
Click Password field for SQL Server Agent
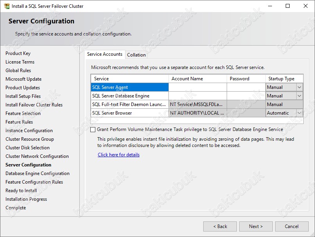(246, 87)
